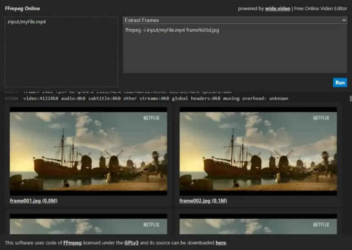Viewport: 352px width, 250px height.
Task: Open the frame002 ship thumbnail image
Action: pos(258,151)
